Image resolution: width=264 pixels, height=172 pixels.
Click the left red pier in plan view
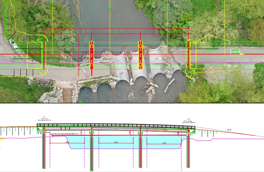(x=92, y=55)
